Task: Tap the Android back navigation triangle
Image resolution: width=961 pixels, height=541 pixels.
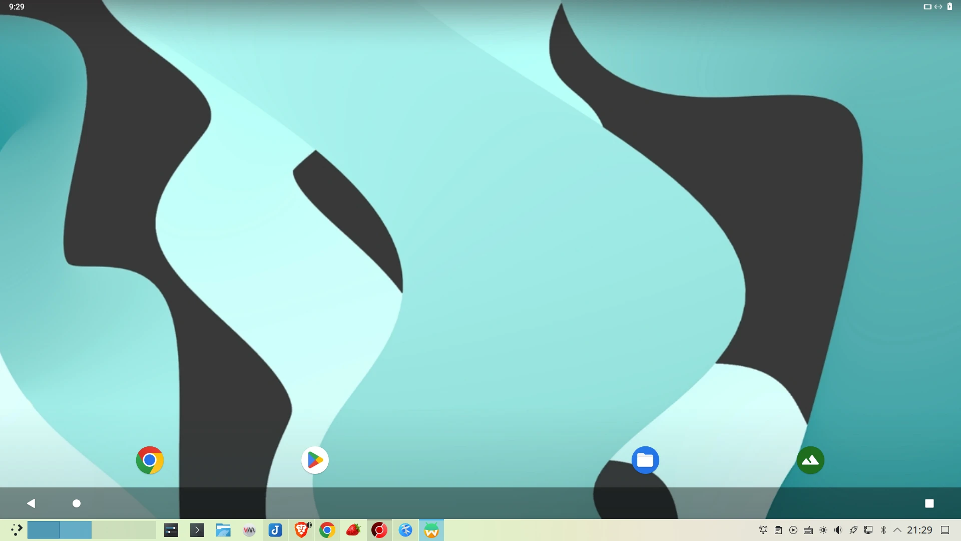Action: point(31,503)
